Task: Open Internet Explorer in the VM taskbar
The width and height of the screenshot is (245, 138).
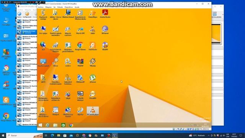Action: [47, 125]
